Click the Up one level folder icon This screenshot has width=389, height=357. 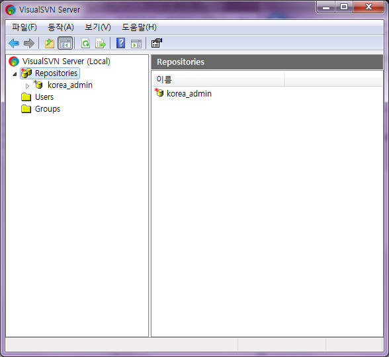[x=50, y=44]
